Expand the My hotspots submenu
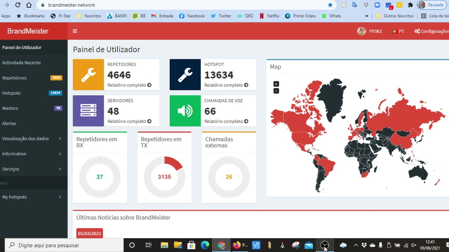The height and width of the screenshot is (252, 449). (34, 197)
